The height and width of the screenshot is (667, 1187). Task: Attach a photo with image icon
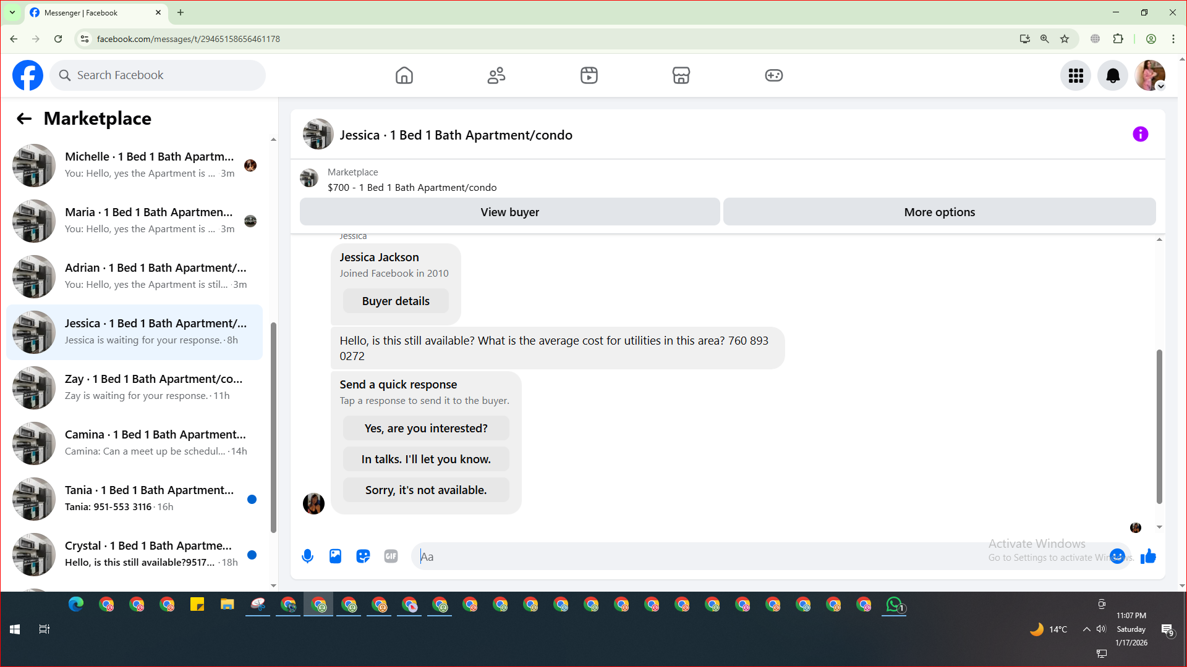coord(335,556)
